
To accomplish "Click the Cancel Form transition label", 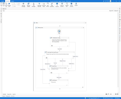I will click(x=43, y=70).
